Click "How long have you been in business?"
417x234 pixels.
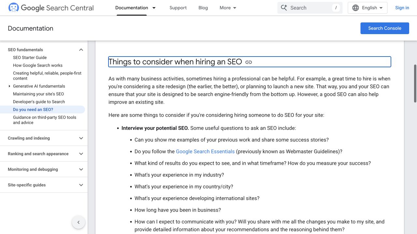pyautogui.click(x=178, y=210)
